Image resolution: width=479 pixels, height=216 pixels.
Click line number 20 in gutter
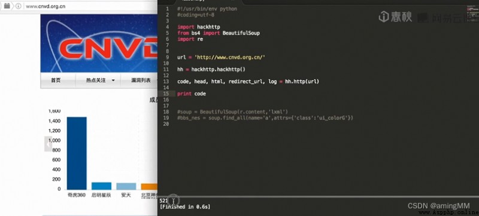point(166,124)
